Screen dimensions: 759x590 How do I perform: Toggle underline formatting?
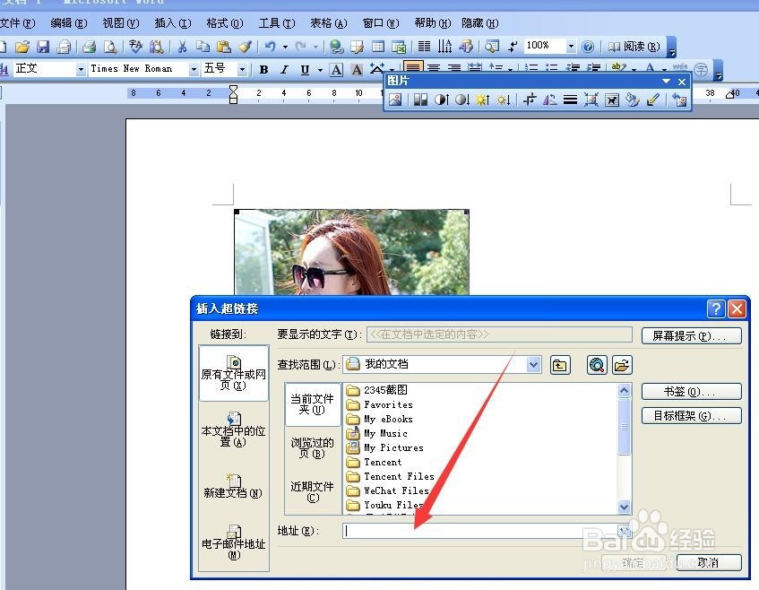(304, 69)
